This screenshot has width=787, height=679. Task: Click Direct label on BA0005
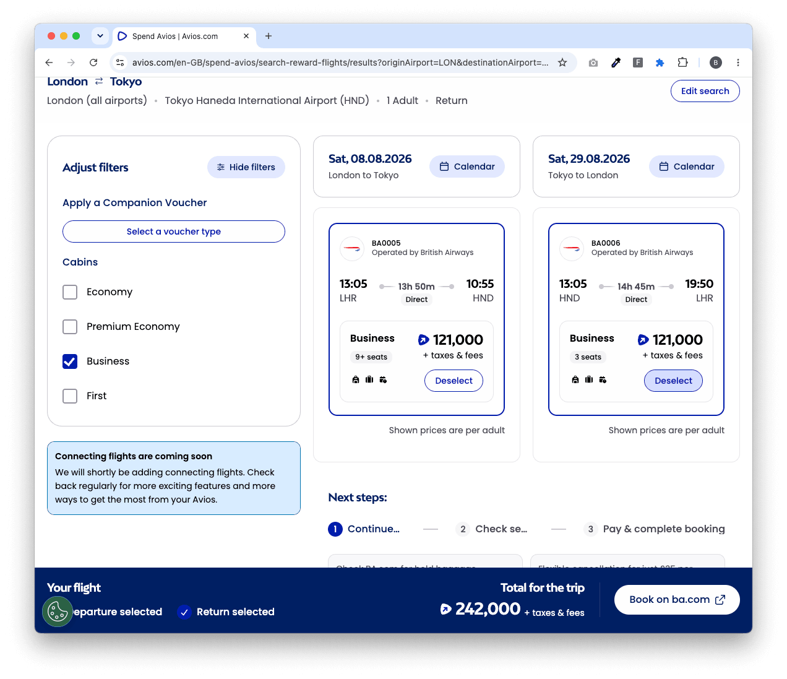[416, 300]
